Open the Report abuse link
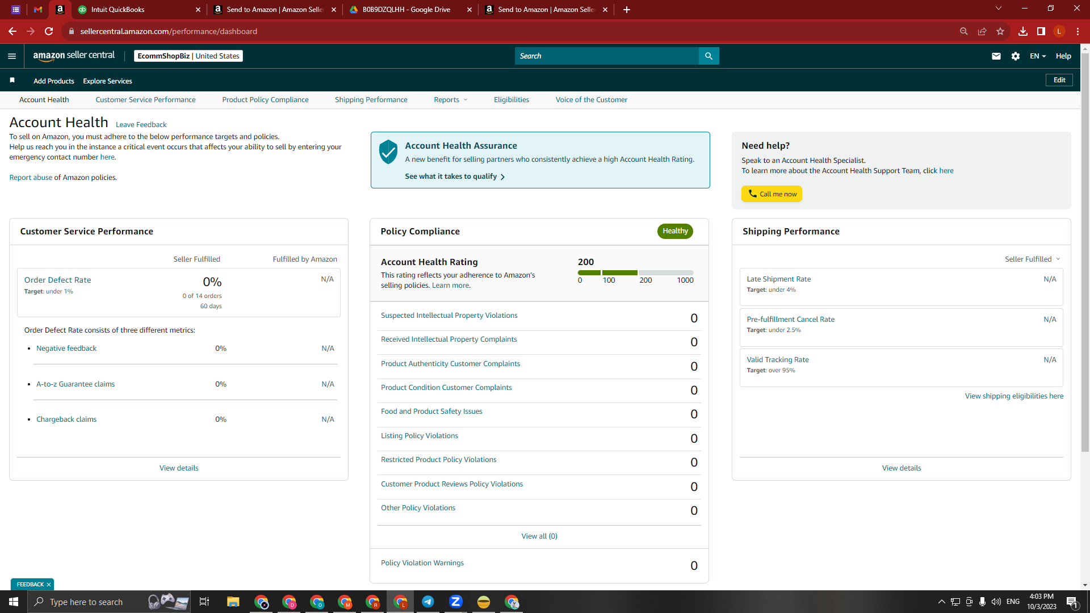Viewport: 1090px width, 613px height. tap(31, 177)
